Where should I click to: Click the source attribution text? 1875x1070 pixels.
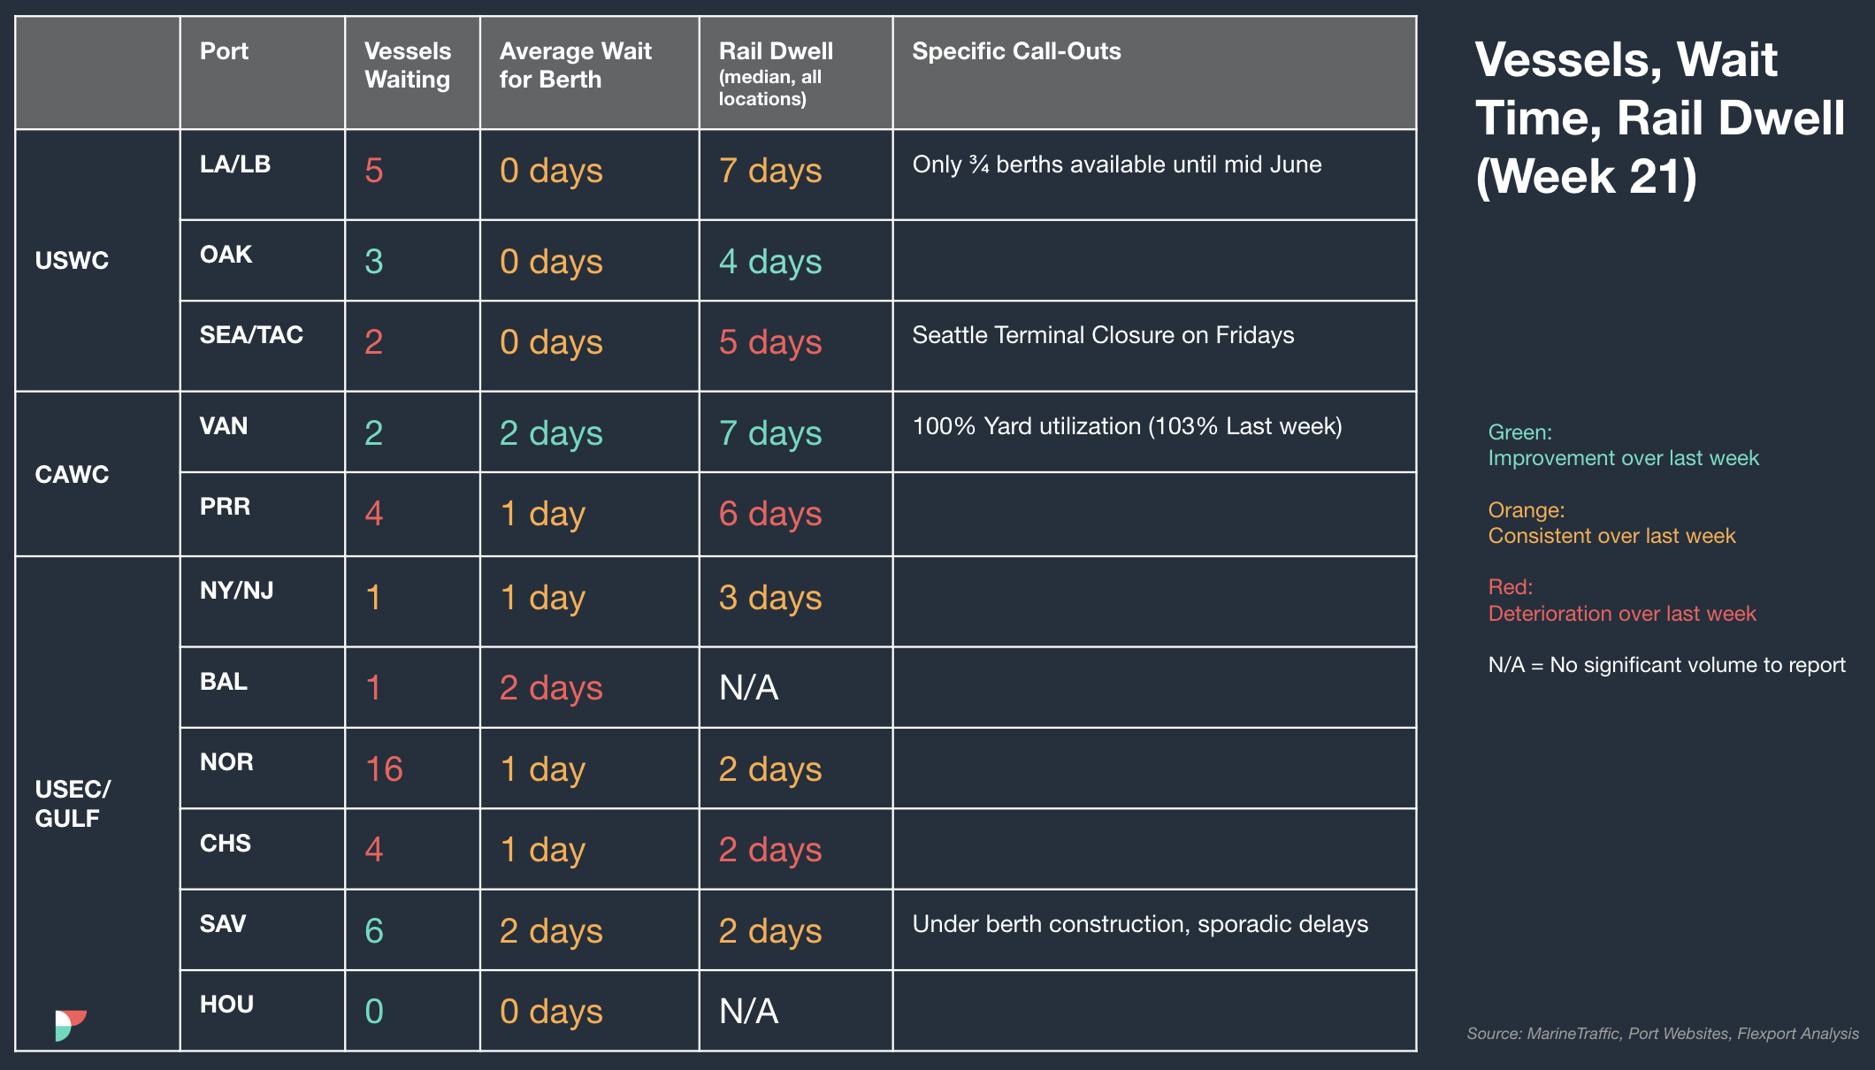[1663, 1034]
